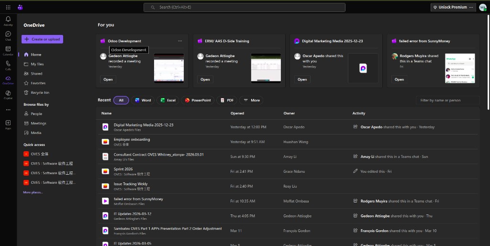
Task: Open the More filter dropdown
Action: coord(252,101)
